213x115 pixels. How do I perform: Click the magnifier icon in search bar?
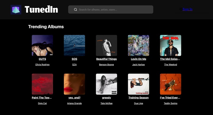75,9
